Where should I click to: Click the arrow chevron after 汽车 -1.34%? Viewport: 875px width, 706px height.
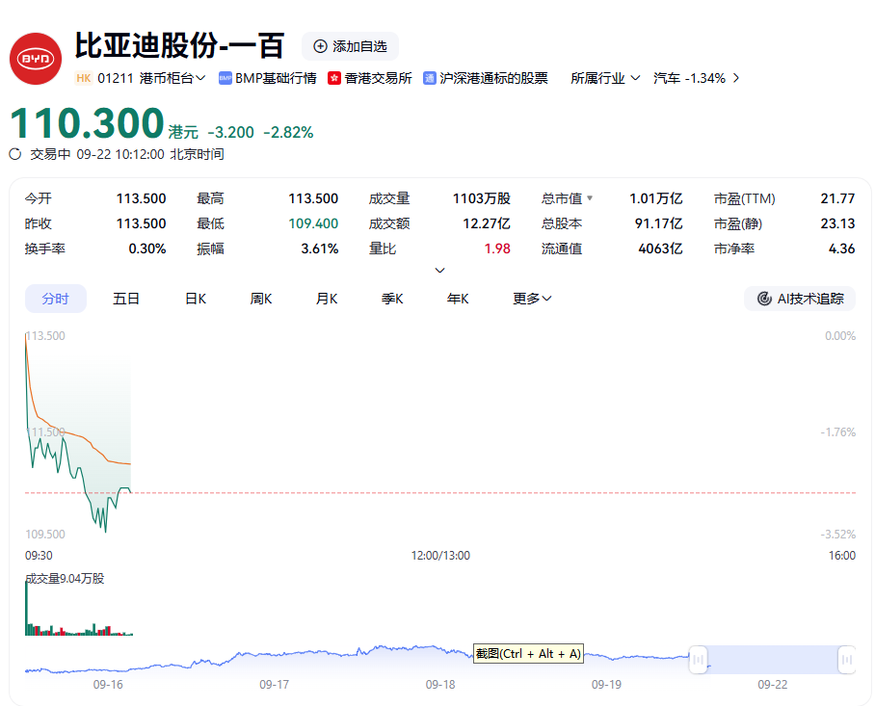point(736,78)
